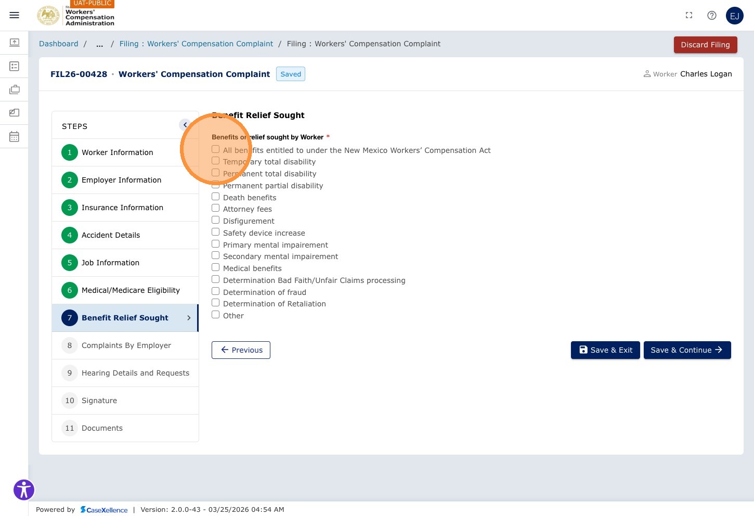Go to step 9 Hearing Details and Requests
The height and width of the screenshot is (516, 754).
tap(125, 373)
